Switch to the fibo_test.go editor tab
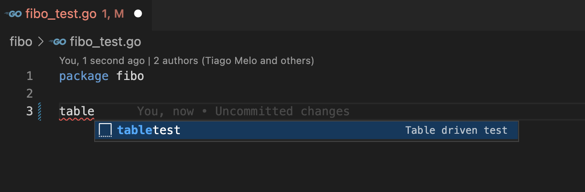This screenshot has height=192, width=585. [x=61, y=14]
